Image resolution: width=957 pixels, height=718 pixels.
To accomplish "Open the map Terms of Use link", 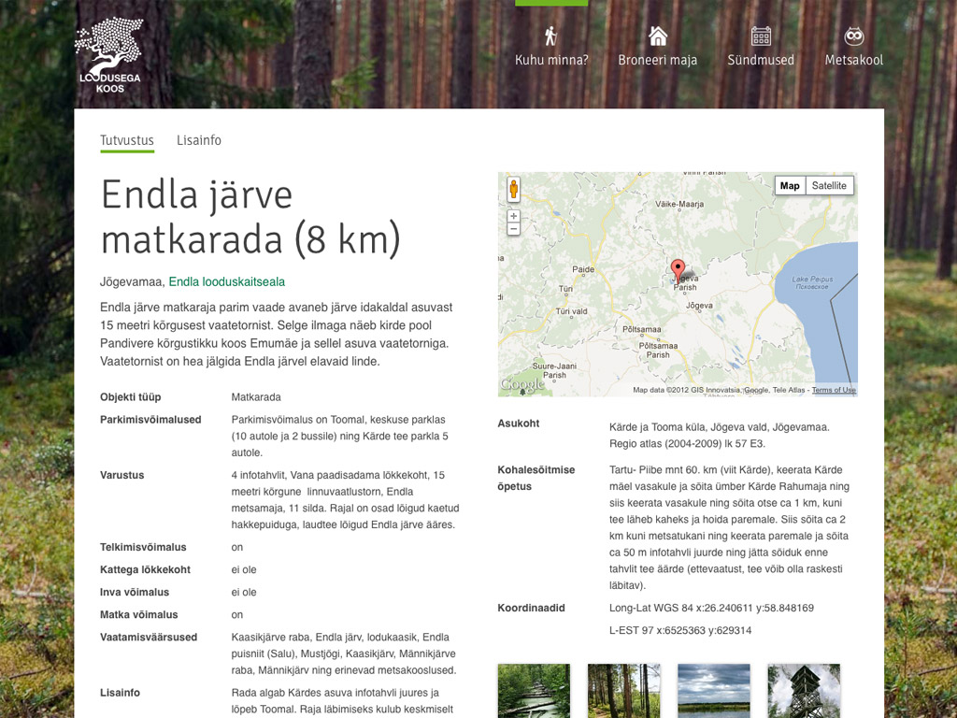I will [834, 390].
